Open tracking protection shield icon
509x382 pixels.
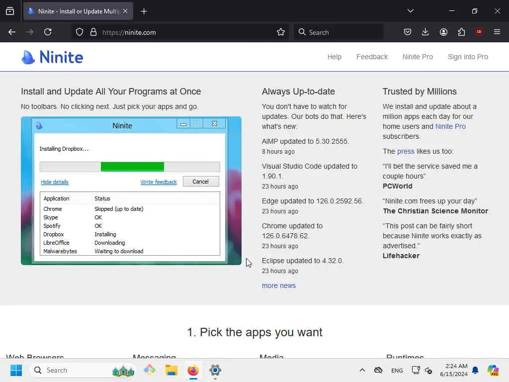80,32
